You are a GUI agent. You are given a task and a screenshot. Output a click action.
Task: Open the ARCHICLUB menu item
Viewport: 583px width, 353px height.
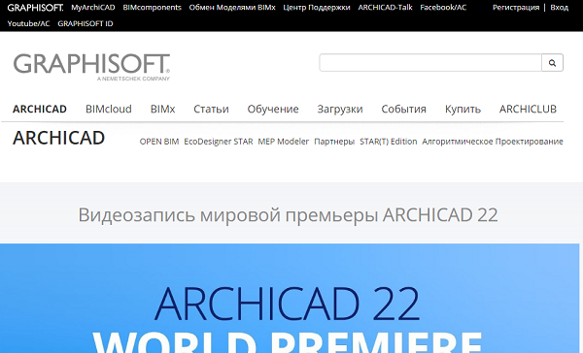pos(528,110)
